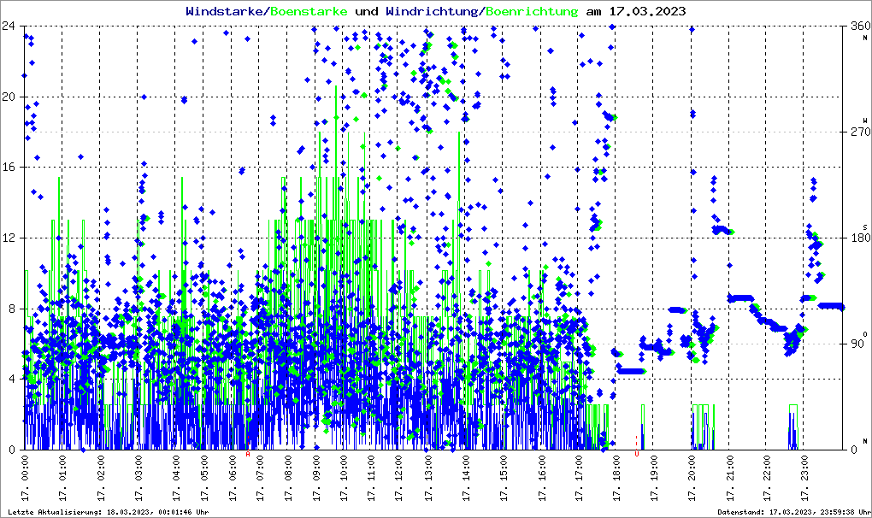Click the '17. 10:00' time label

344,478
